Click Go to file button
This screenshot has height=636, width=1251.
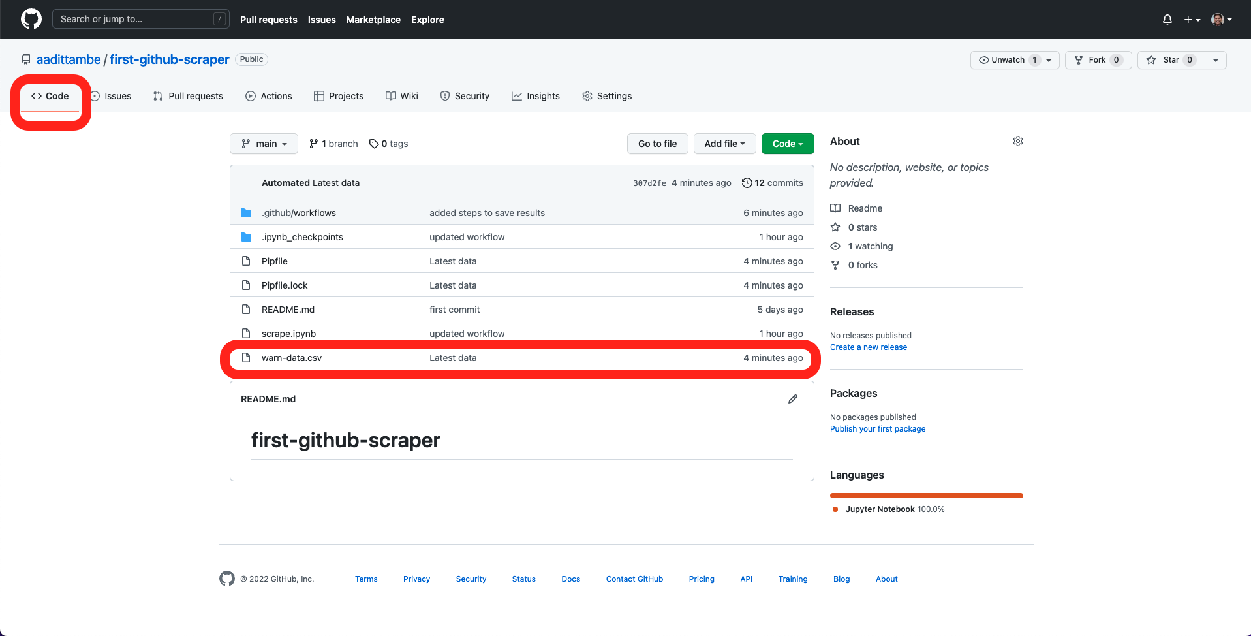[657, 144]
